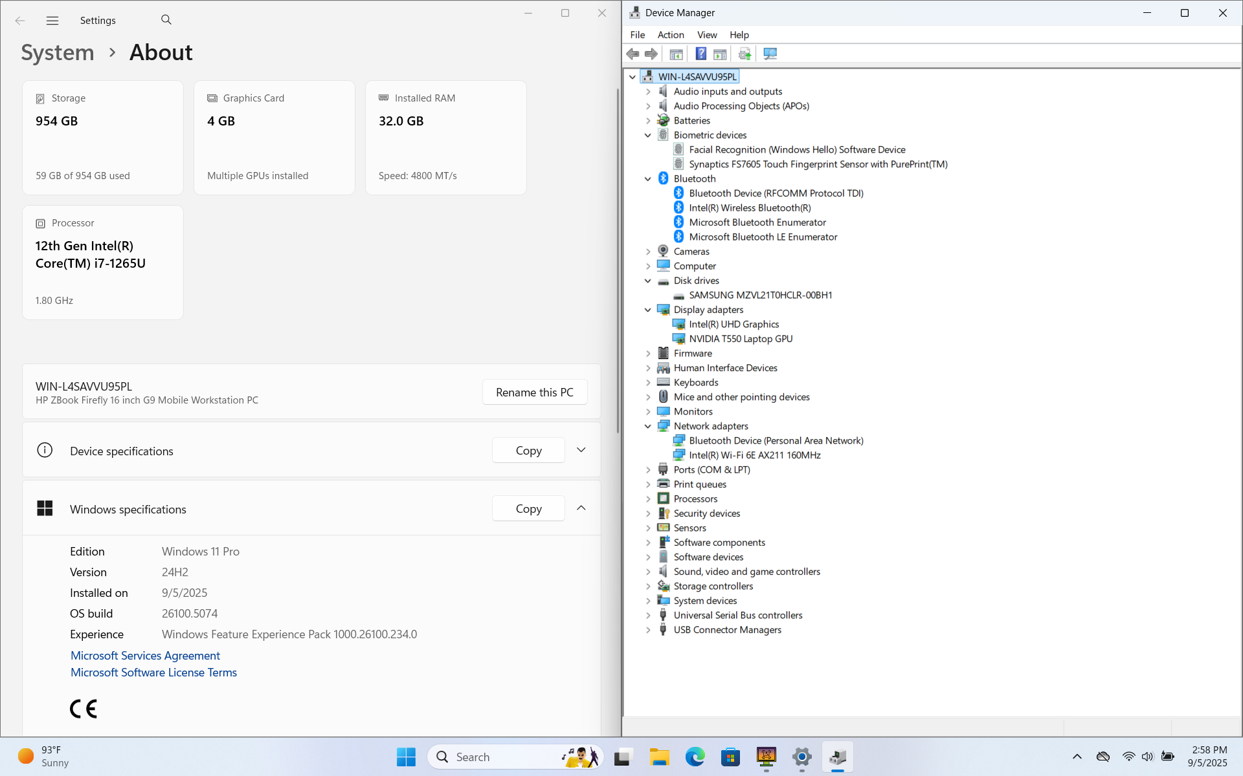
Task: Open File menu in Device Manager
Action: pyautogui.click(x=638, y=35)
